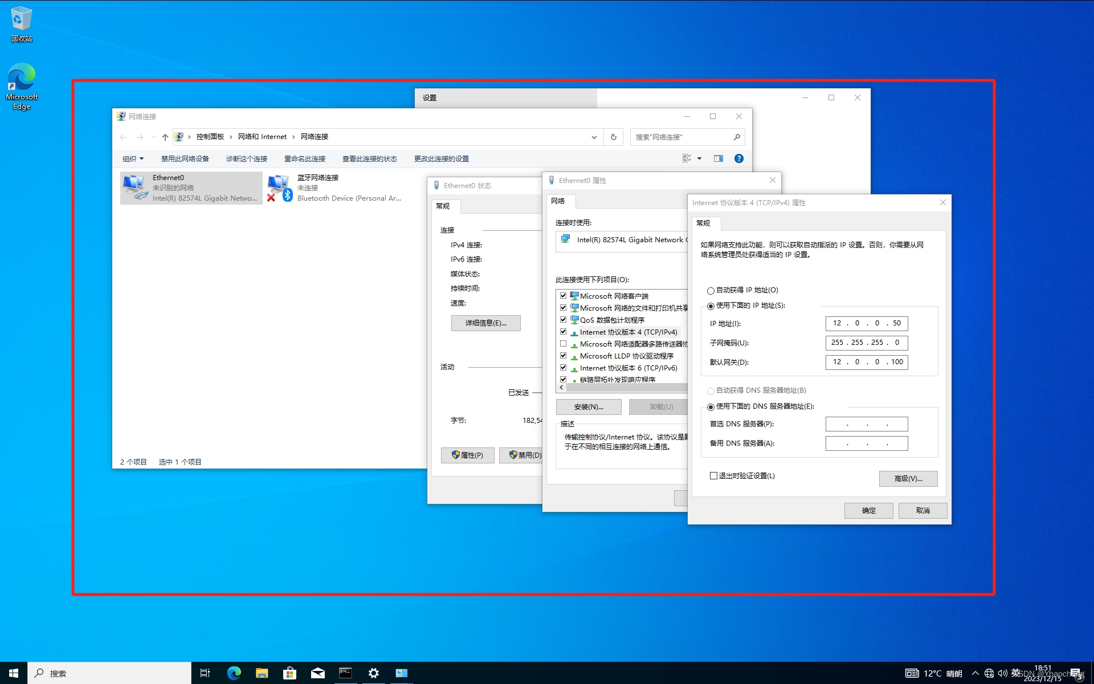Check the validate settings upon exit box
Viewport: 1094px width, 684px height.
(713, 476)
